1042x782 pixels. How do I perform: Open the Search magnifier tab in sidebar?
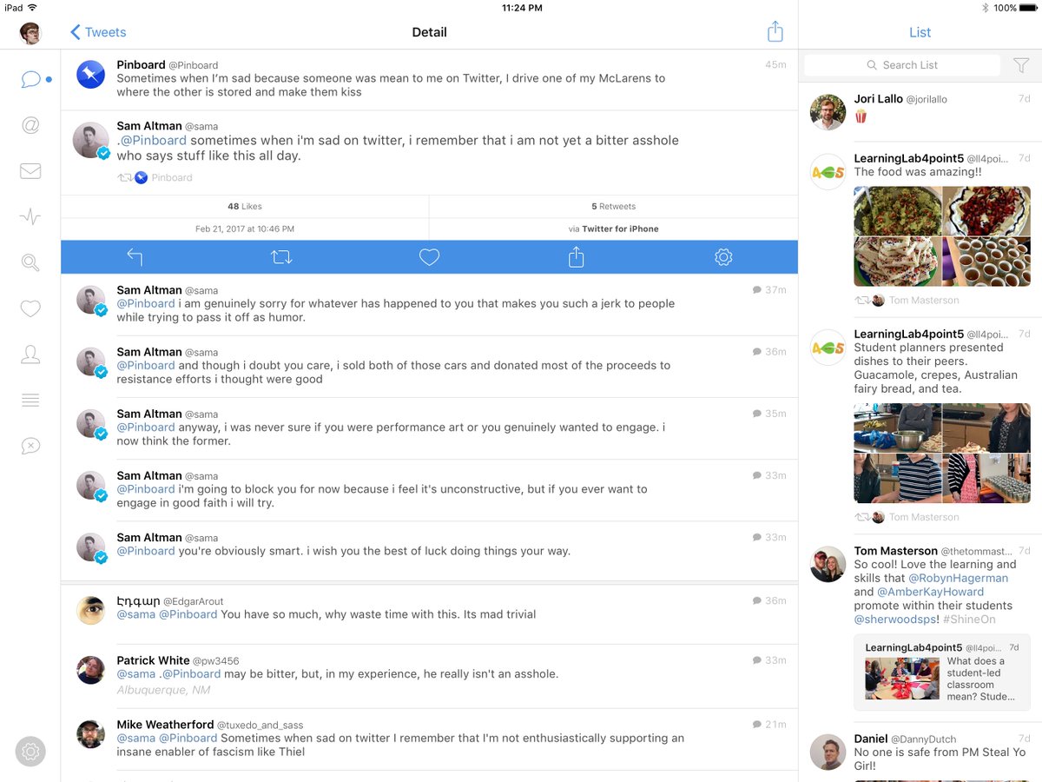(x=30, y=262)
